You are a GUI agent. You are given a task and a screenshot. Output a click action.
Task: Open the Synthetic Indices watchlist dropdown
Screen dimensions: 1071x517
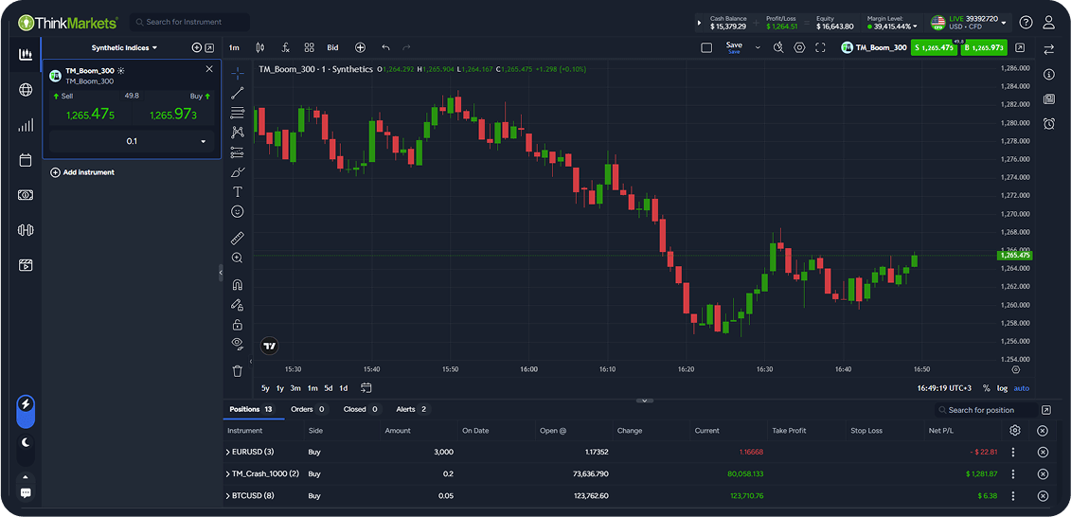[x=125, y=47]
